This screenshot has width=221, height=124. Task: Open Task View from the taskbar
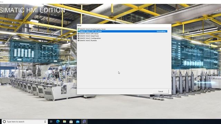(51, 122)
